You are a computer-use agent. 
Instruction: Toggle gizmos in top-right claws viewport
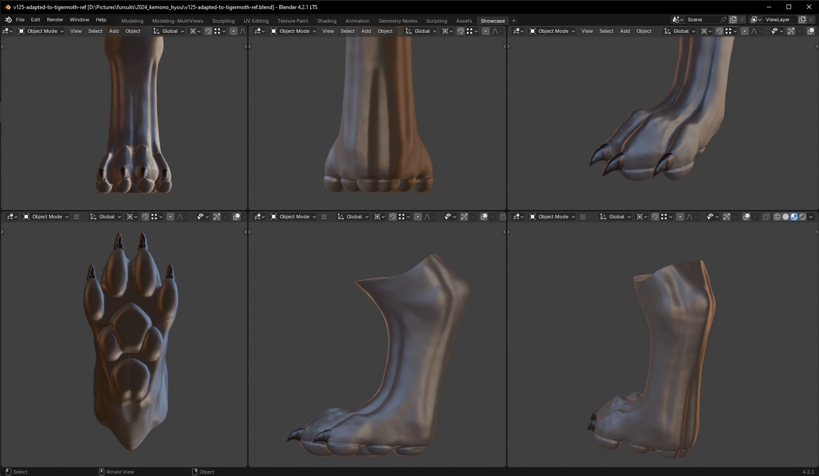click(791, 31)
